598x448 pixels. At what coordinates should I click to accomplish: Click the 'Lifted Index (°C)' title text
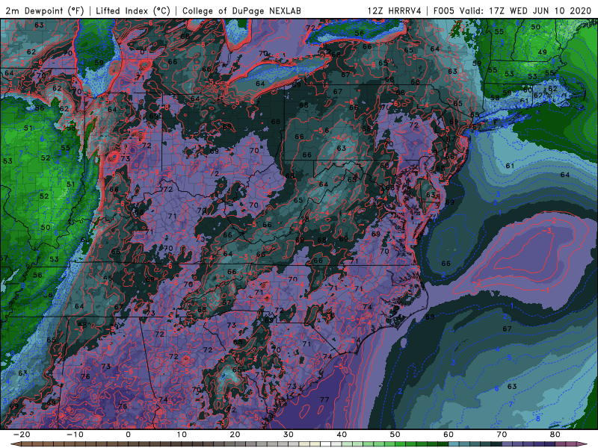pyautogui.click(x=133, y=10)
